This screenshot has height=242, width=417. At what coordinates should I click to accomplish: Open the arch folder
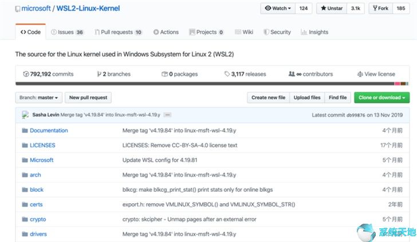36,175
